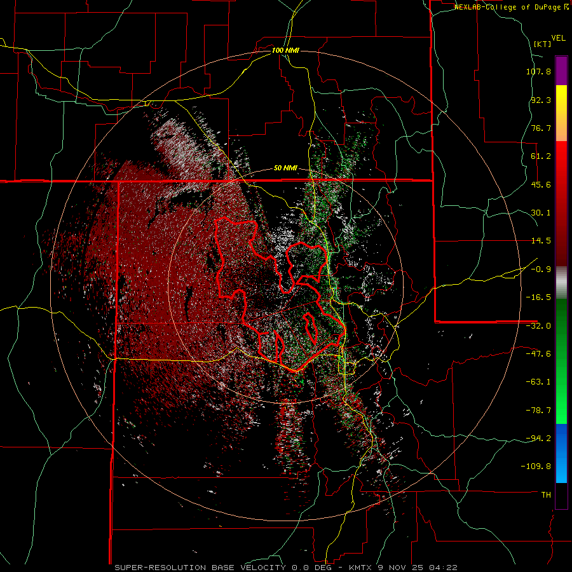
Task: Click the Super-Resolution Base Velocity caption text
Action: [286, 568]
